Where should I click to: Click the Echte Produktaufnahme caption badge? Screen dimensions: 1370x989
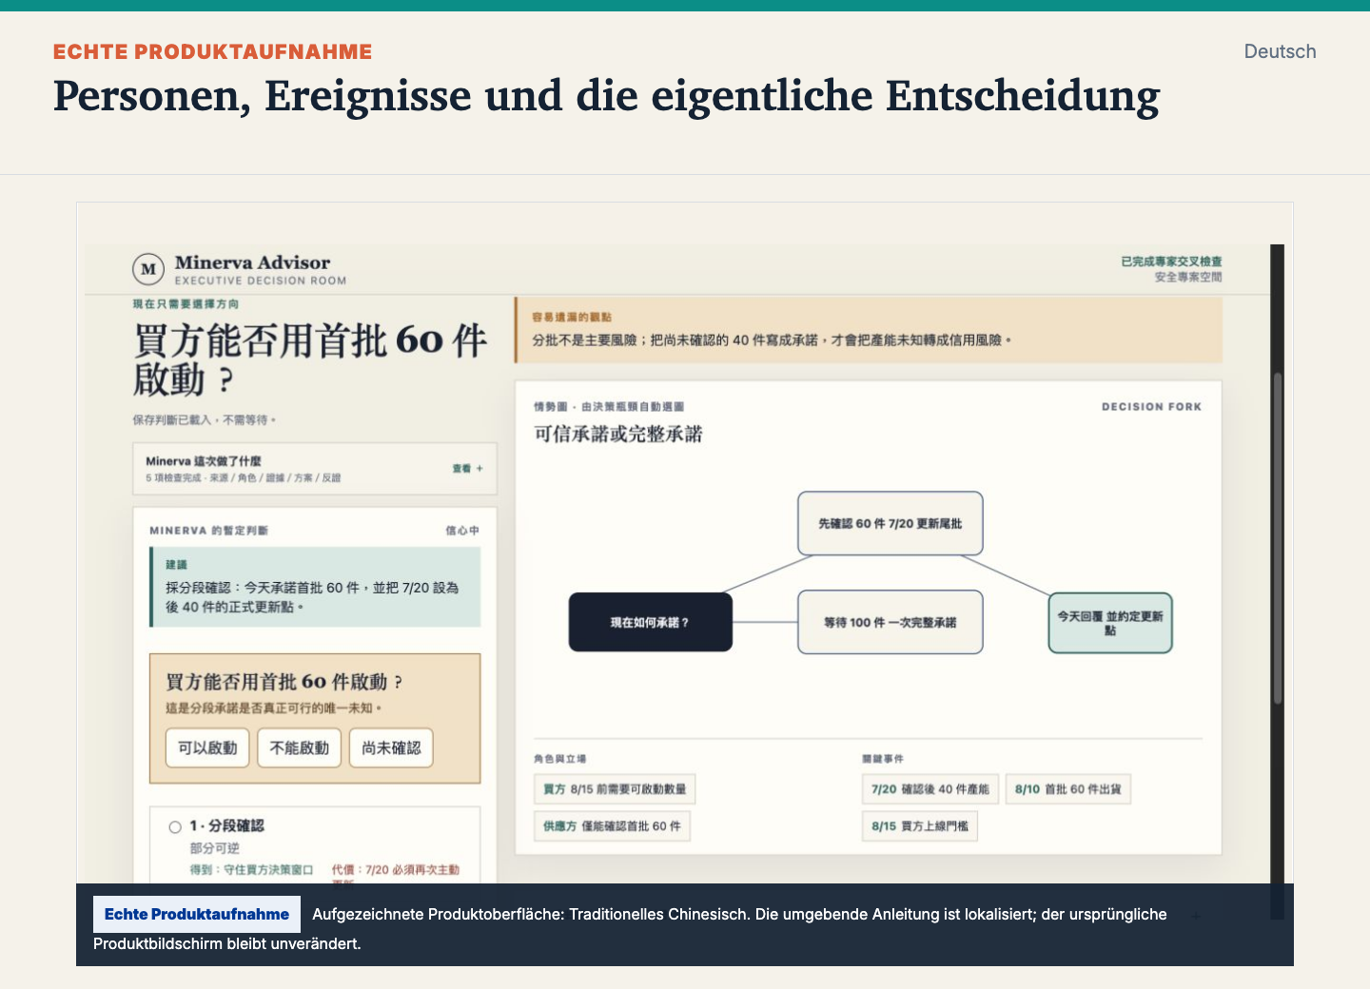(x=197, y=914)
